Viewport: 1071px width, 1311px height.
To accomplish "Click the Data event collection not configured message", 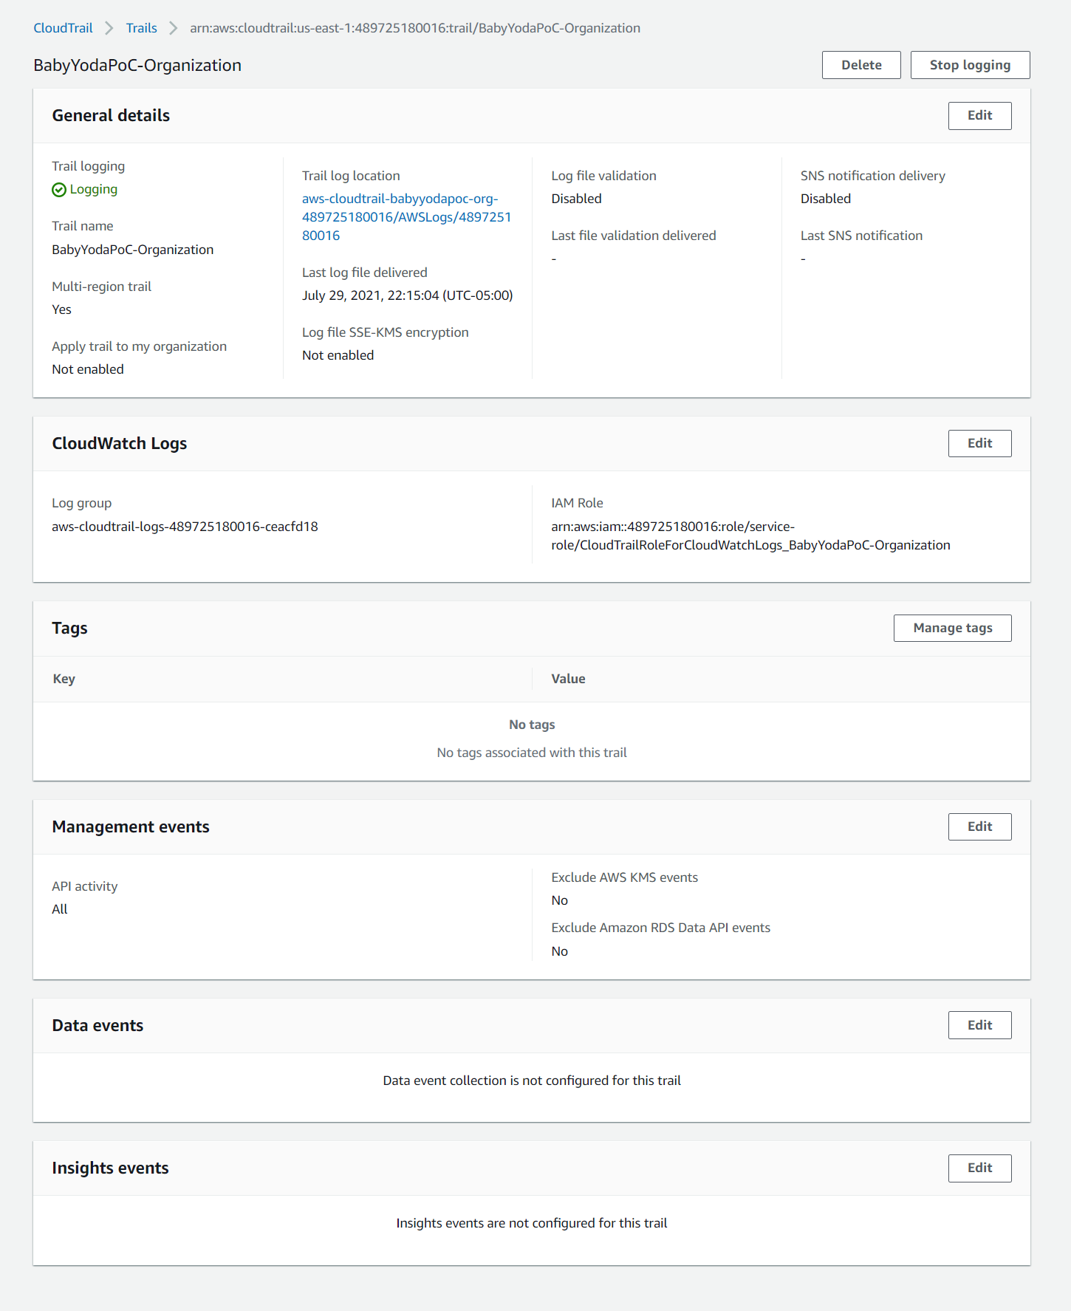I will click(532, 1081).
